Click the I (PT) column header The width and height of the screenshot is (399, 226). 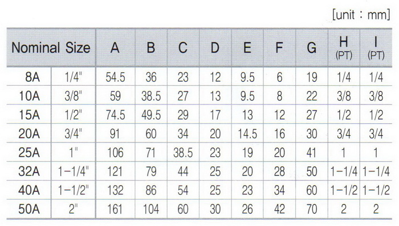pos(376,48)
